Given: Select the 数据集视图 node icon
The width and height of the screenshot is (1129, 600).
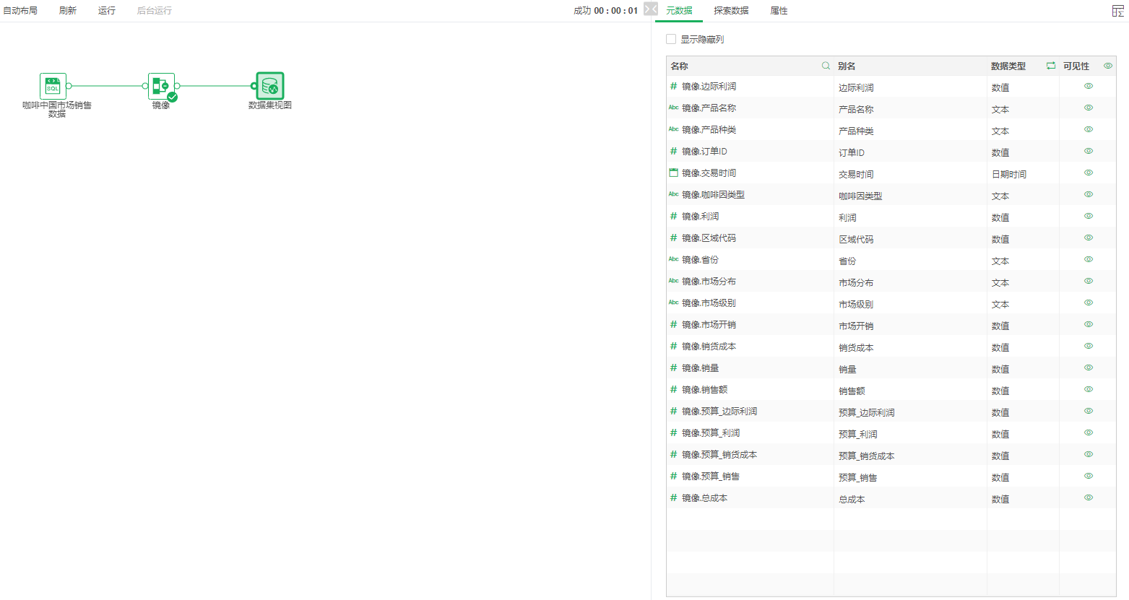Looking at the screenshot, I should (x=269, y=86).
